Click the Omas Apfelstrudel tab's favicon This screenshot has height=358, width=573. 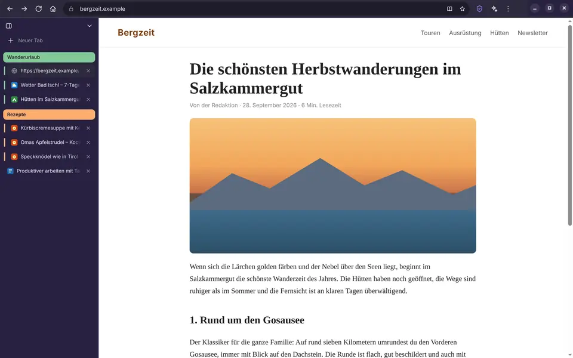[x=14, y=143]
